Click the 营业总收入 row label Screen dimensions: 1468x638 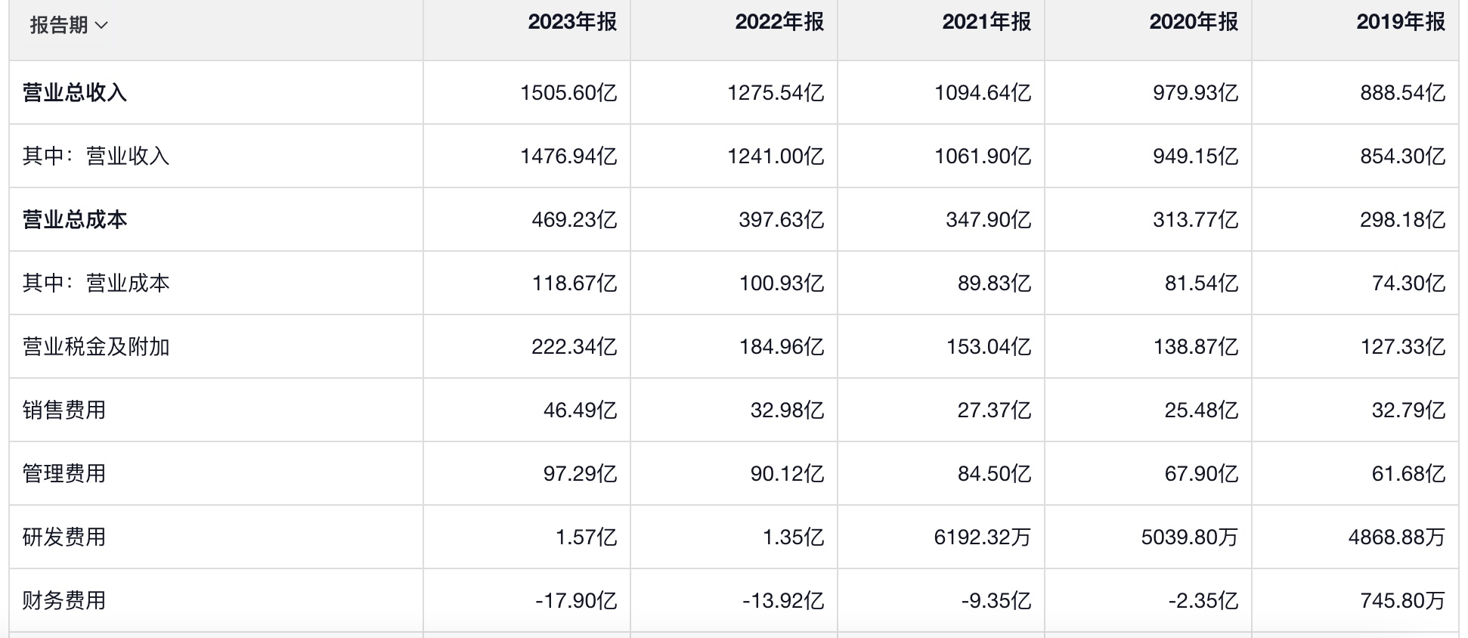pos(75,93)
